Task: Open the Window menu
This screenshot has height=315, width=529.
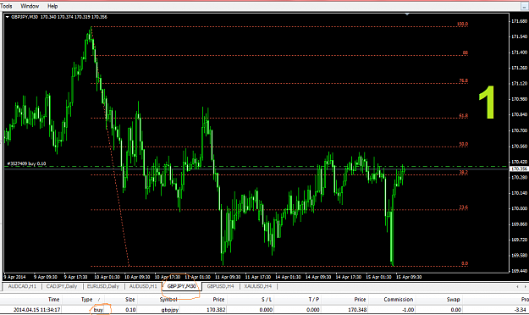Action: pos(30,6)
